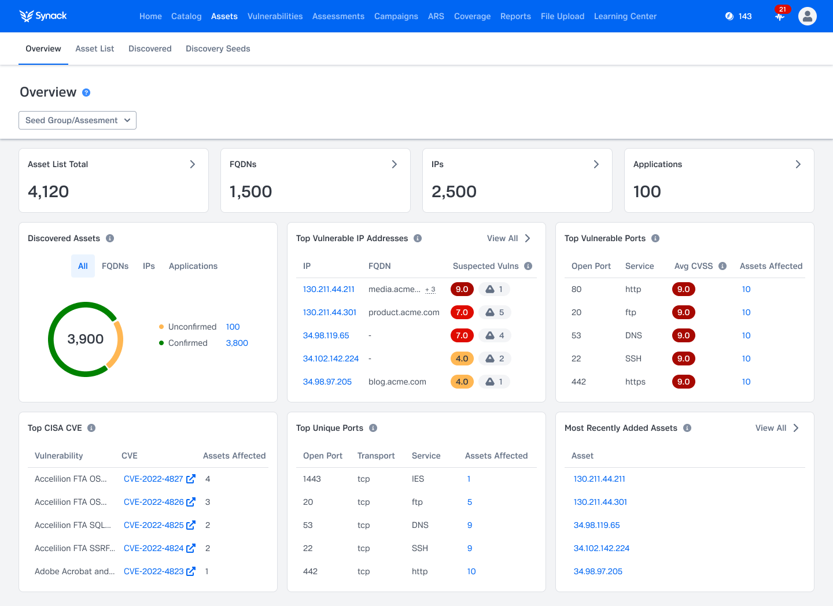Select the FQDNs filter in Discovered Assets
833x606 pixels.
point(115,266)
